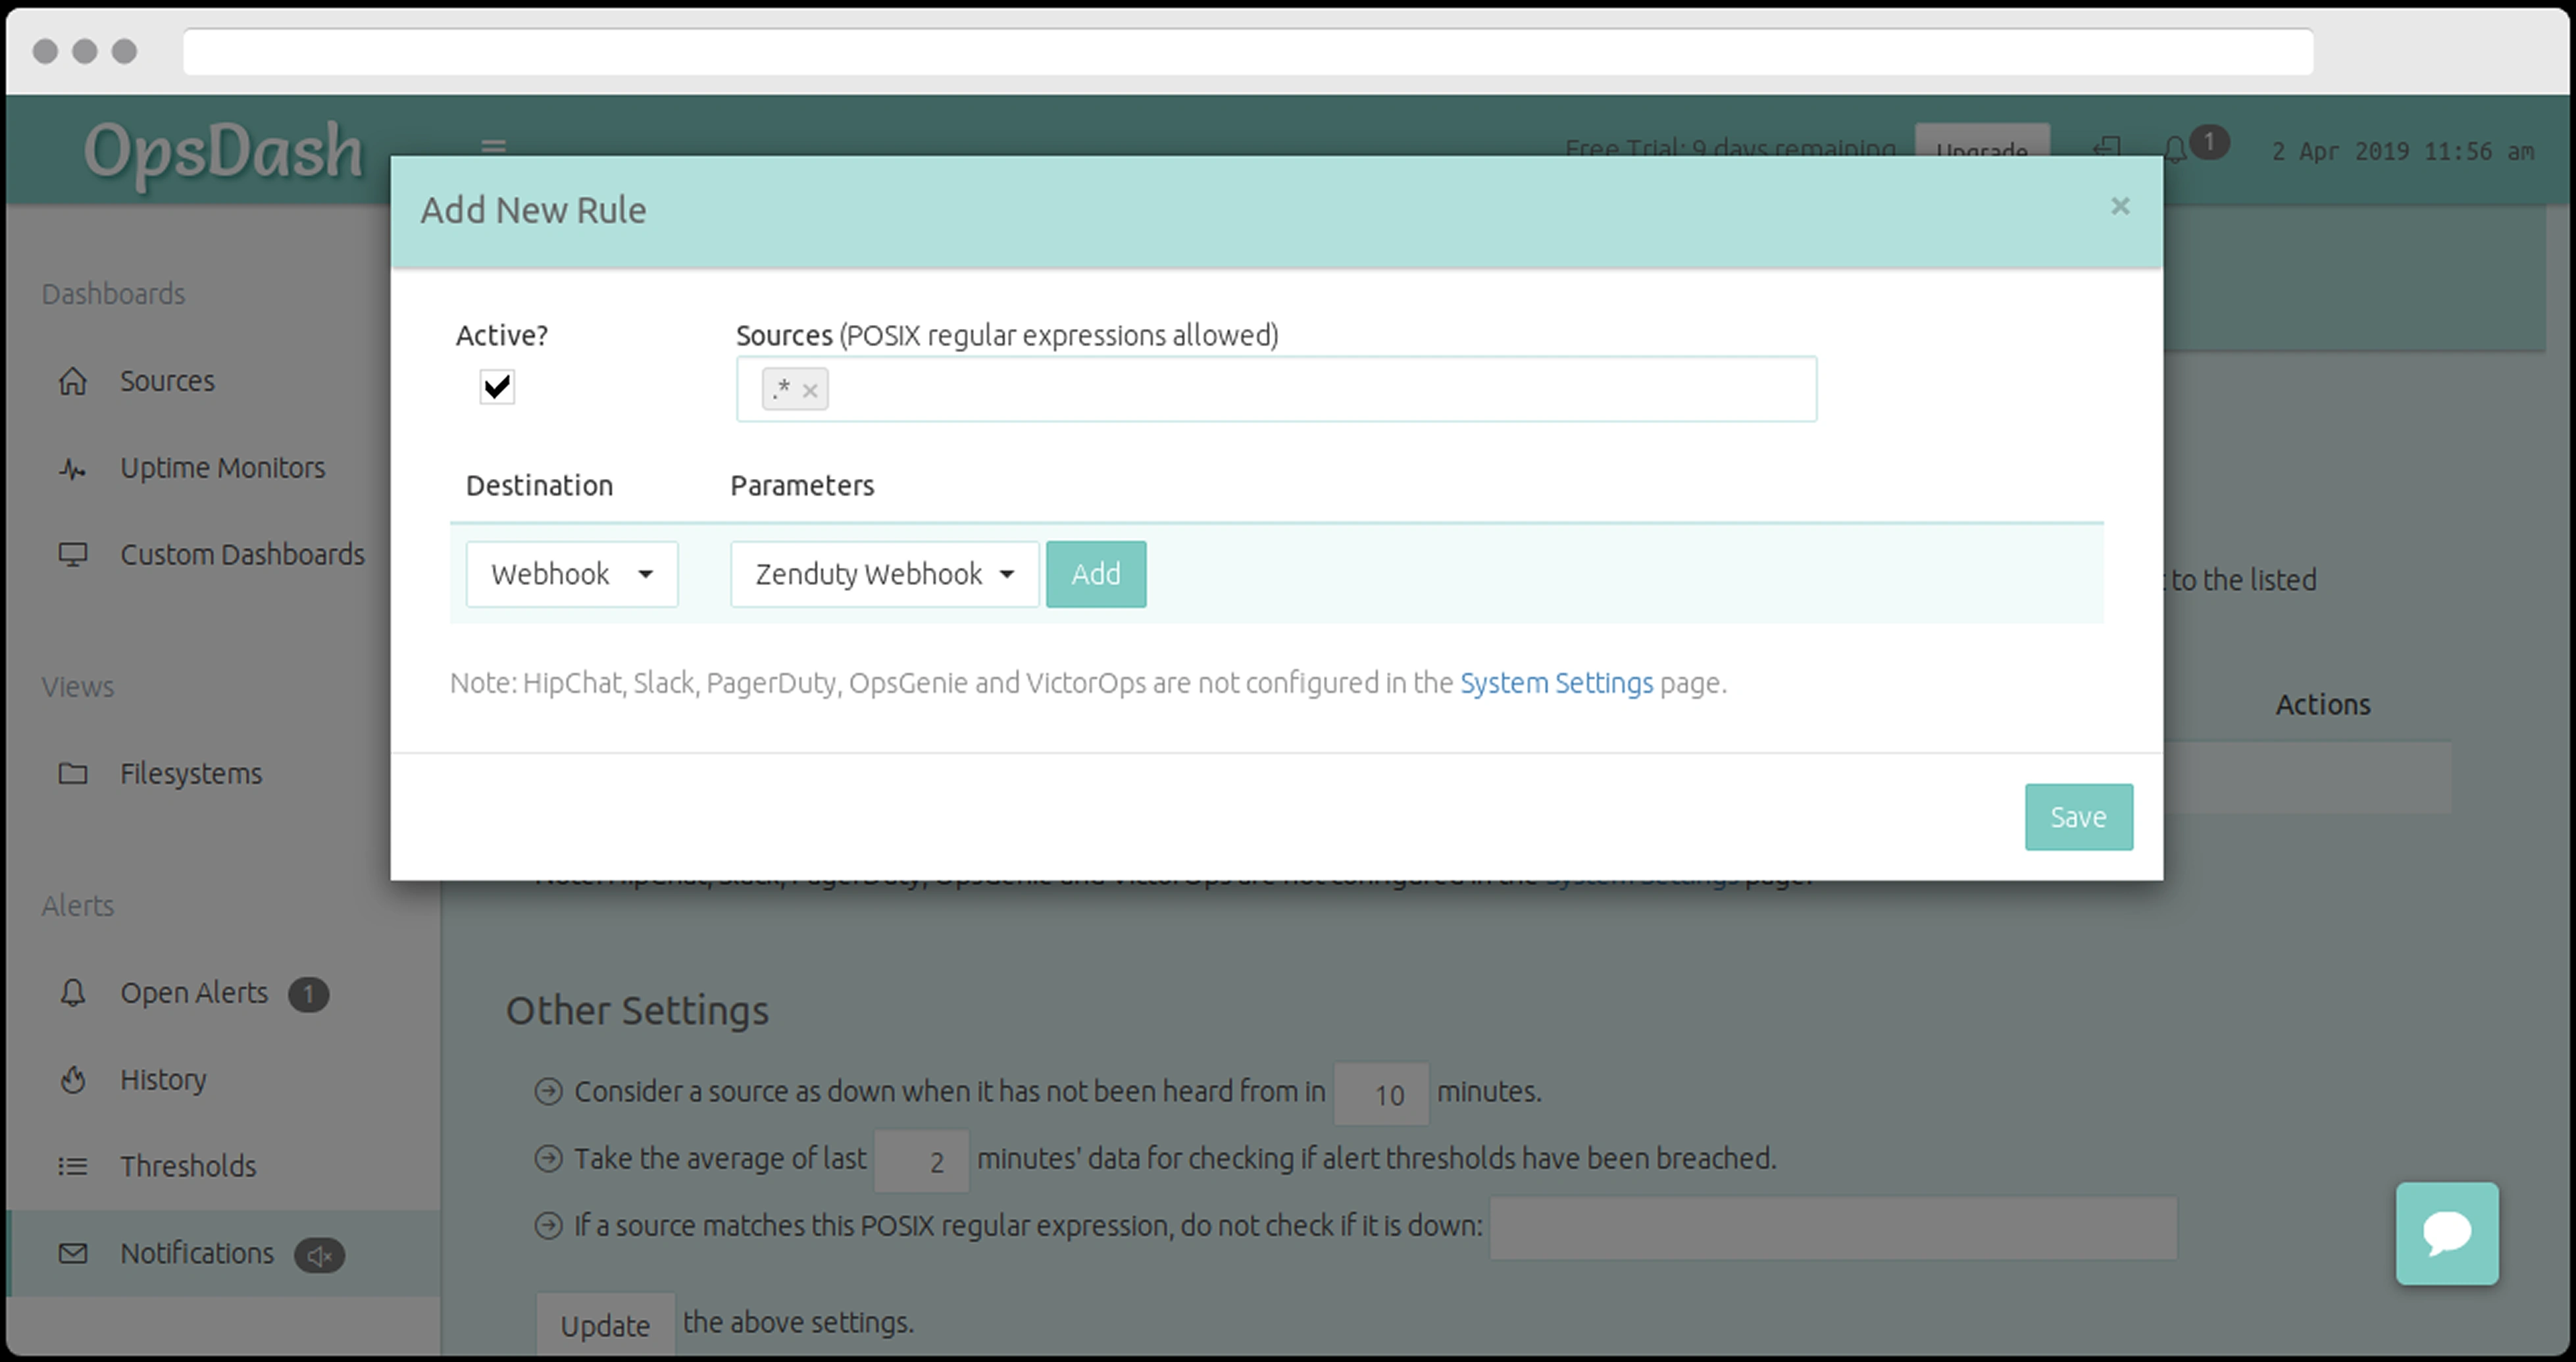Click inside the Sources regex input field
The height and width of the screenshot is (1362, 2576).
[1300, 389]
